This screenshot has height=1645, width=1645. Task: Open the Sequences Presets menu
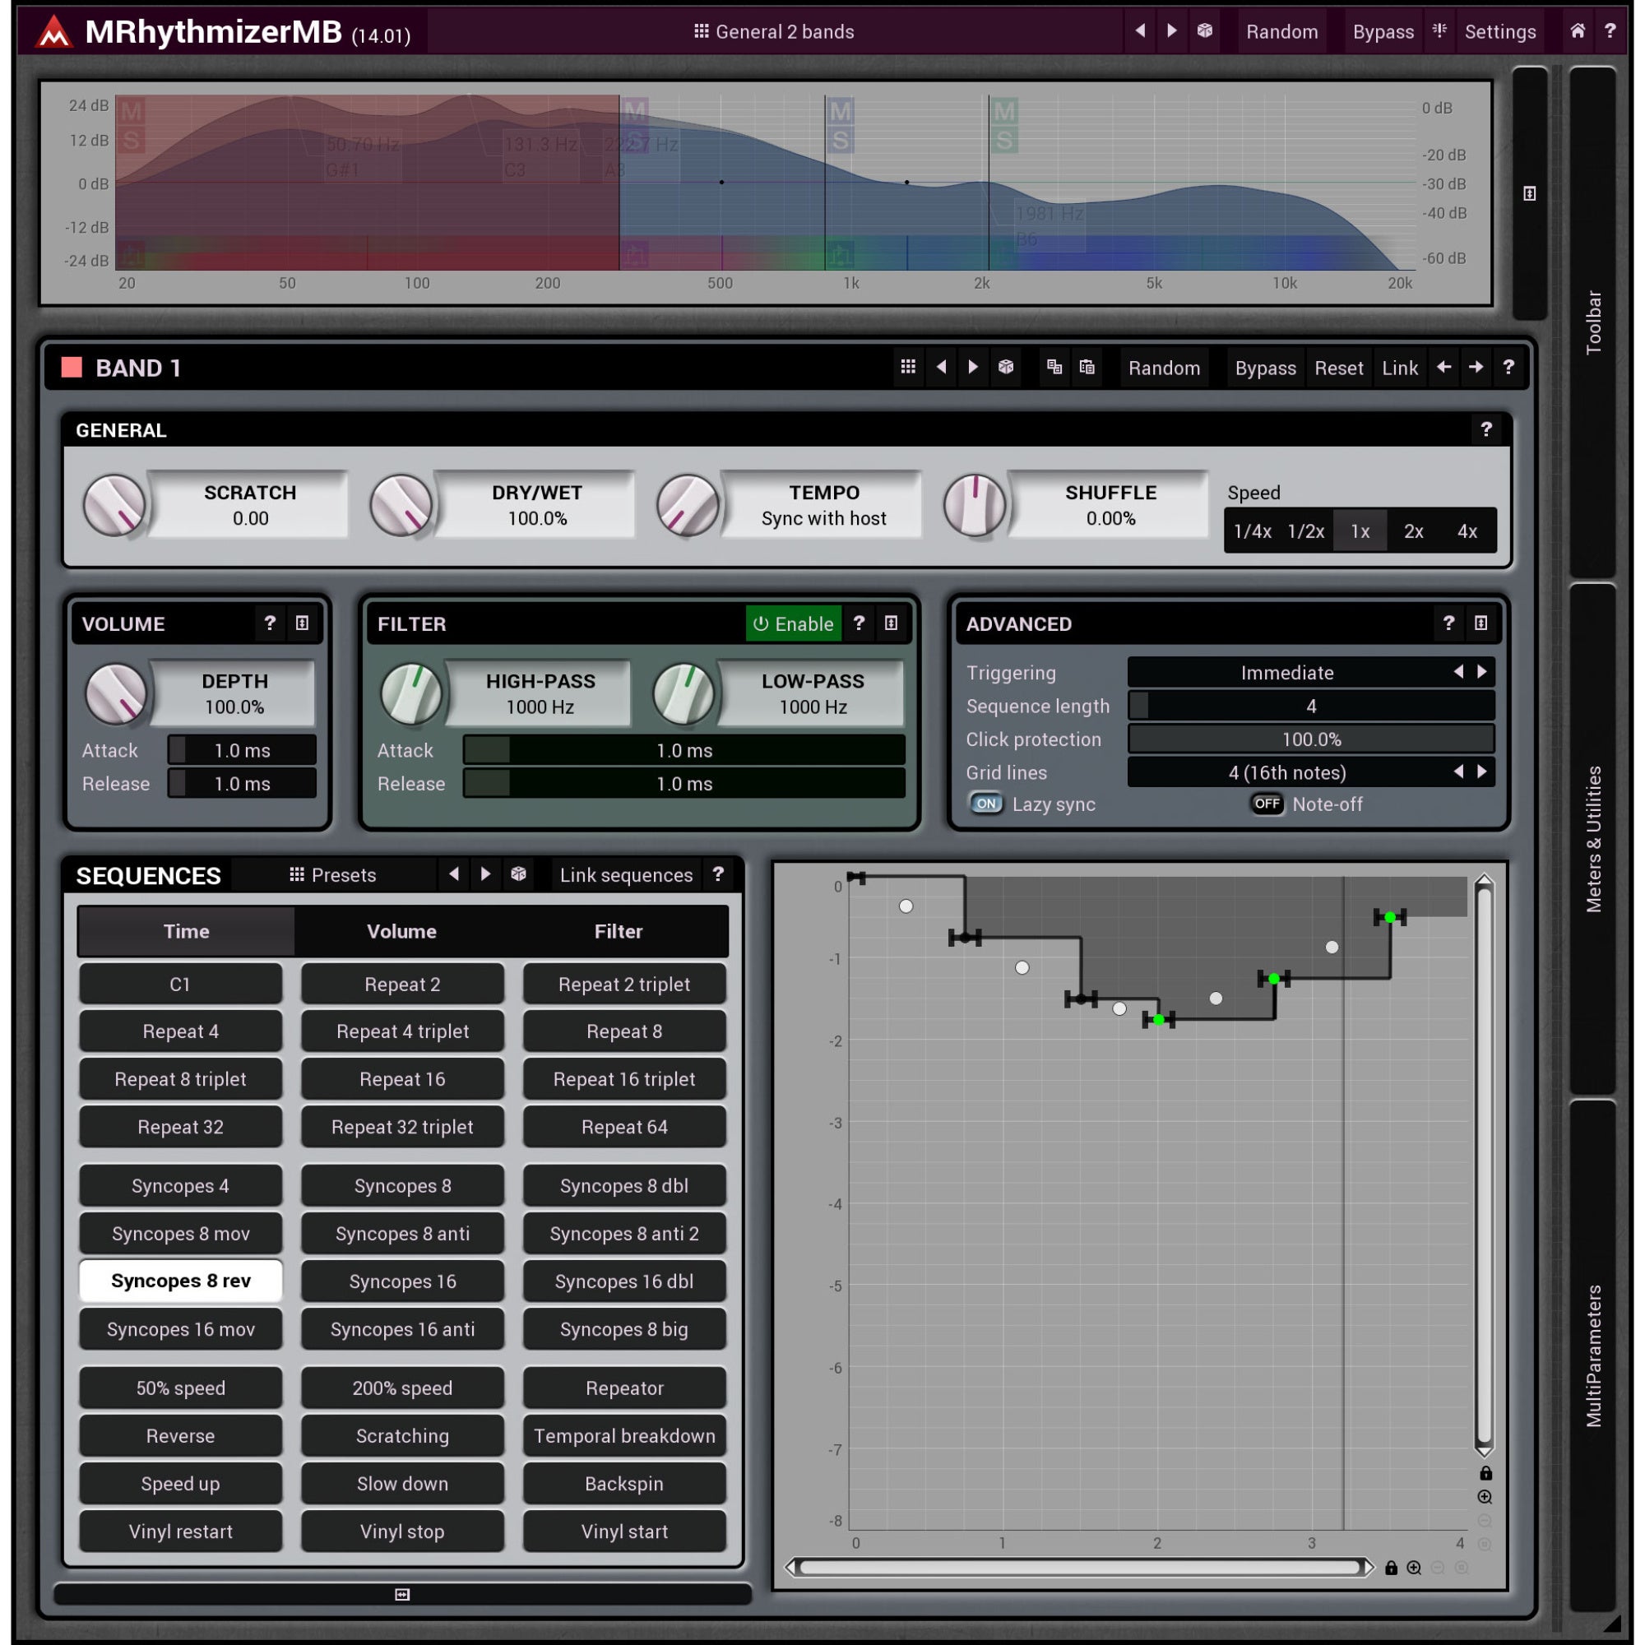coord(333,874)
